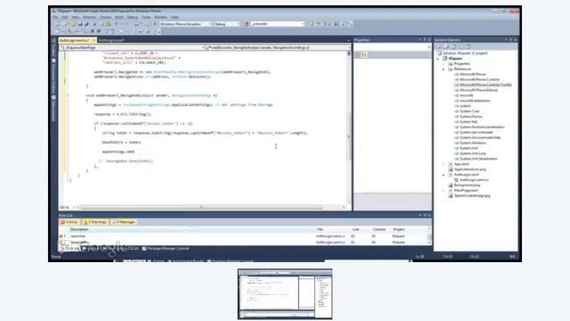Select the first error row in the Error List
The image size is (570, 321).
point(243,236)
